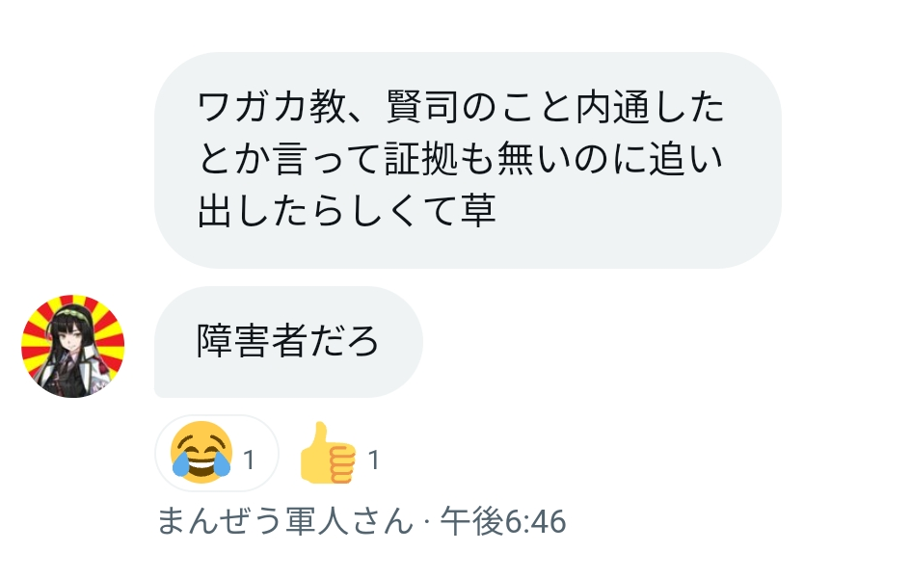The width and height of the screenshot is (911, 578).
Task: Click the line 出したらしくて草
Action: pyautogui.click(x=347, y=210)
